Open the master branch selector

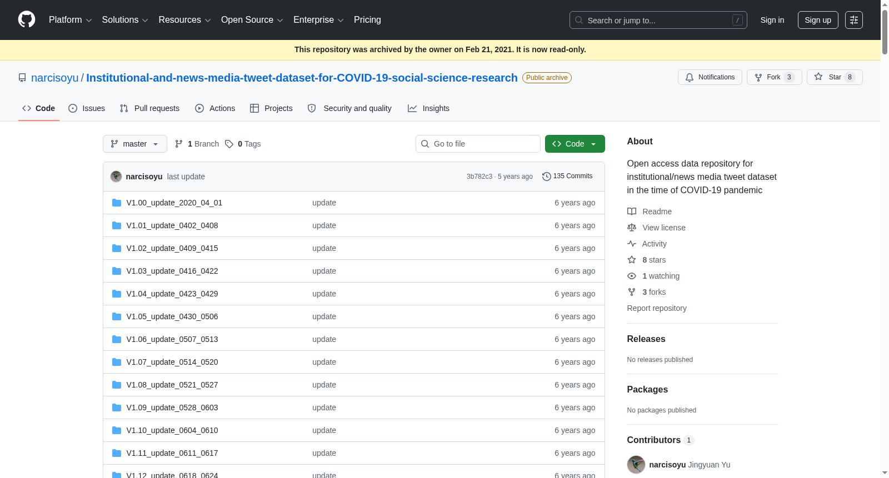click(x=135, y=144)
